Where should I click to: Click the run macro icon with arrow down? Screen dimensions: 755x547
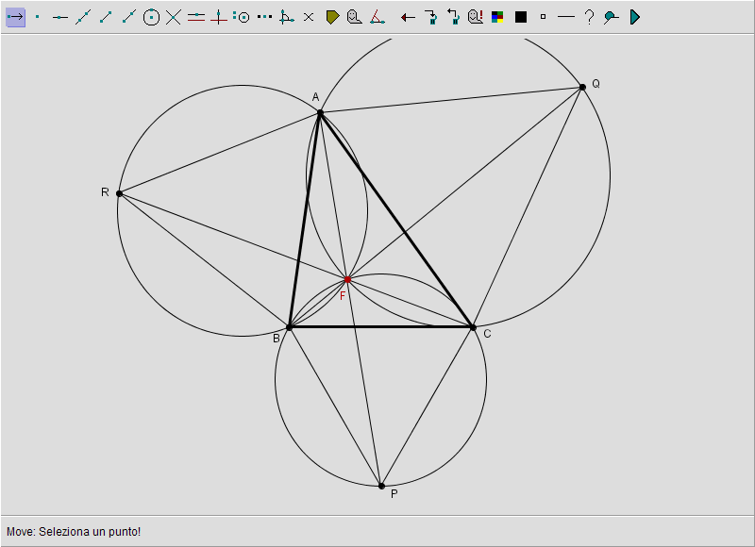pyautogui.click(x=431, y=17)
